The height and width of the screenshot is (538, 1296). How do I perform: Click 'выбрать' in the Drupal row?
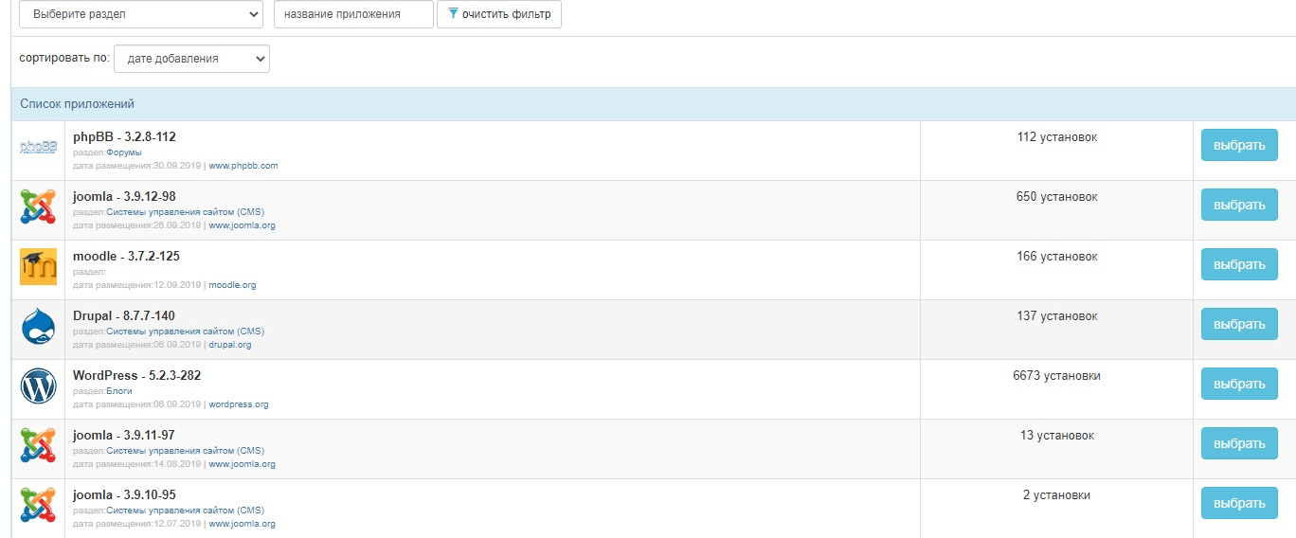tap(1239, 324)
